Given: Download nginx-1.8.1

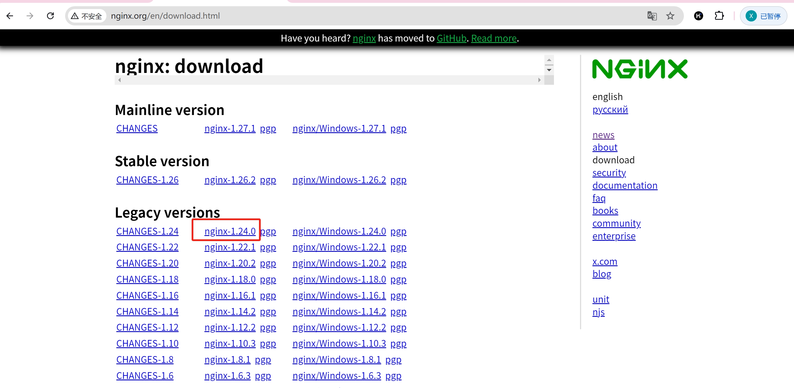Looking at the screenshot, I should [x=228, y=359].
